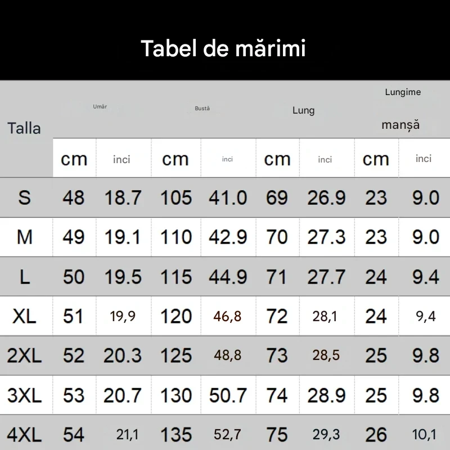Select the 'Talla' column header
The width and height of the screenshot is (450, 450).
(x=24, y=128)
